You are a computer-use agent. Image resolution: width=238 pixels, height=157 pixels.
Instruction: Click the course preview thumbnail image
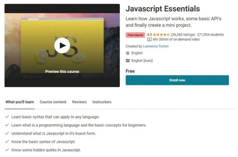[62, 45]
